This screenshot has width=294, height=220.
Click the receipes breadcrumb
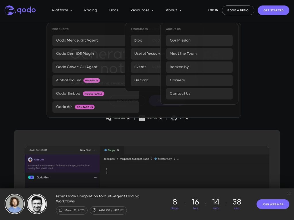point(109,159)
